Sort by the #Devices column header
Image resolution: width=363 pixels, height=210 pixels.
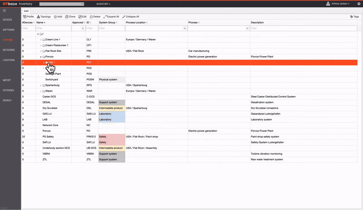pos(28,23)
